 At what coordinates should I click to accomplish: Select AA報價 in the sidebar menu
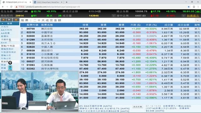[5, 33]
